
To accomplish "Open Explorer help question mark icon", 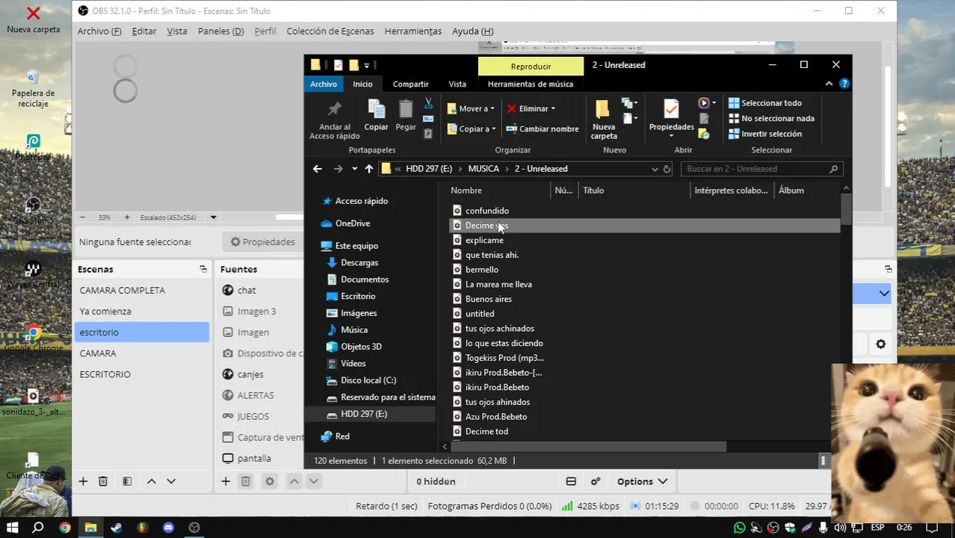I will coord(844,84).
